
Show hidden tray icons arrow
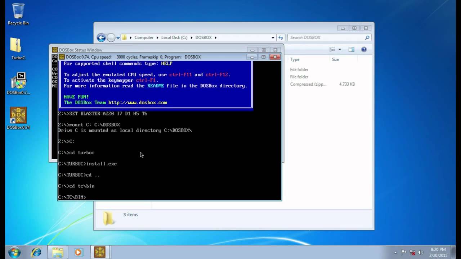coord(395,253)
